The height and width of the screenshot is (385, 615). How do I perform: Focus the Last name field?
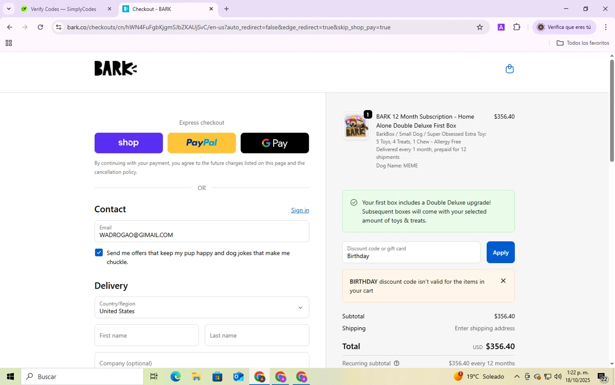tap(257, 335)
